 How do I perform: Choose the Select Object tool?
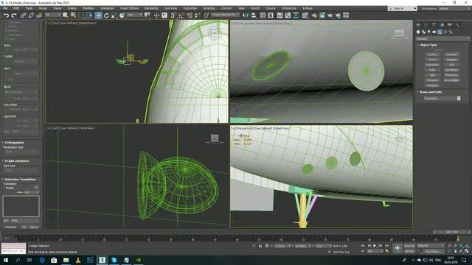66,15
